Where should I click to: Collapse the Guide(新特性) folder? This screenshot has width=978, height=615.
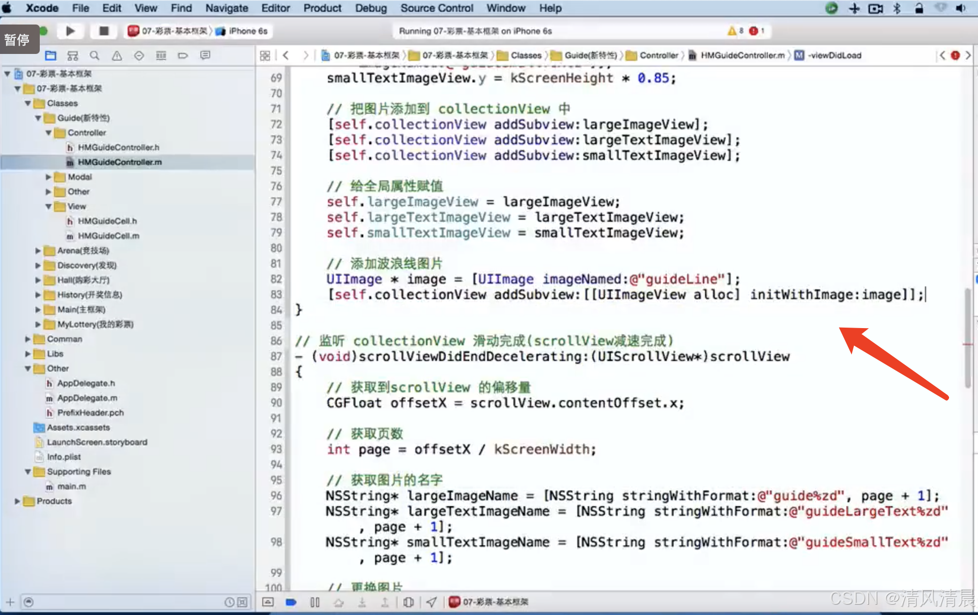[38, 118]
